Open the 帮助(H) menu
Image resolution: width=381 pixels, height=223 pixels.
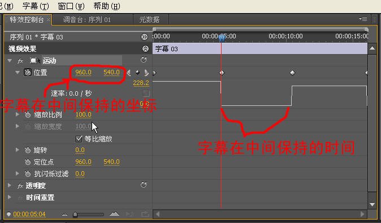click(107, 6)
